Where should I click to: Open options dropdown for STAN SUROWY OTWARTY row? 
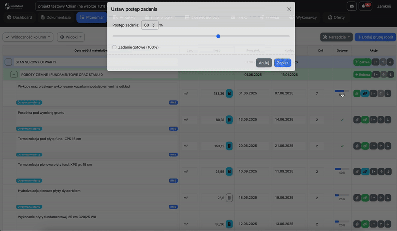[x=375, y=62]
